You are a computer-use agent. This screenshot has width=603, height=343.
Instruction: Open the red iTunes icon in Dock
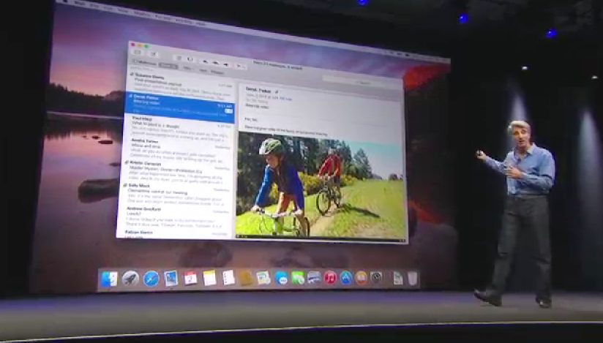coord(331,279)
